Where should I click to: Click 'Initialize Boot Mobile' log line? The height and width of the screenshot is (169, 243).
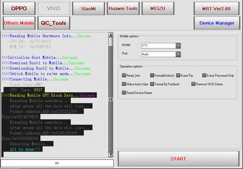tap(39, 58)
